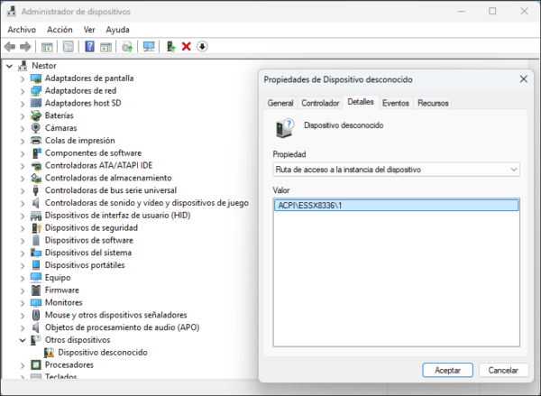Click computer tower with green arrow icon
This screenshot has height=396, width=541.
click(x=170, y=47)
